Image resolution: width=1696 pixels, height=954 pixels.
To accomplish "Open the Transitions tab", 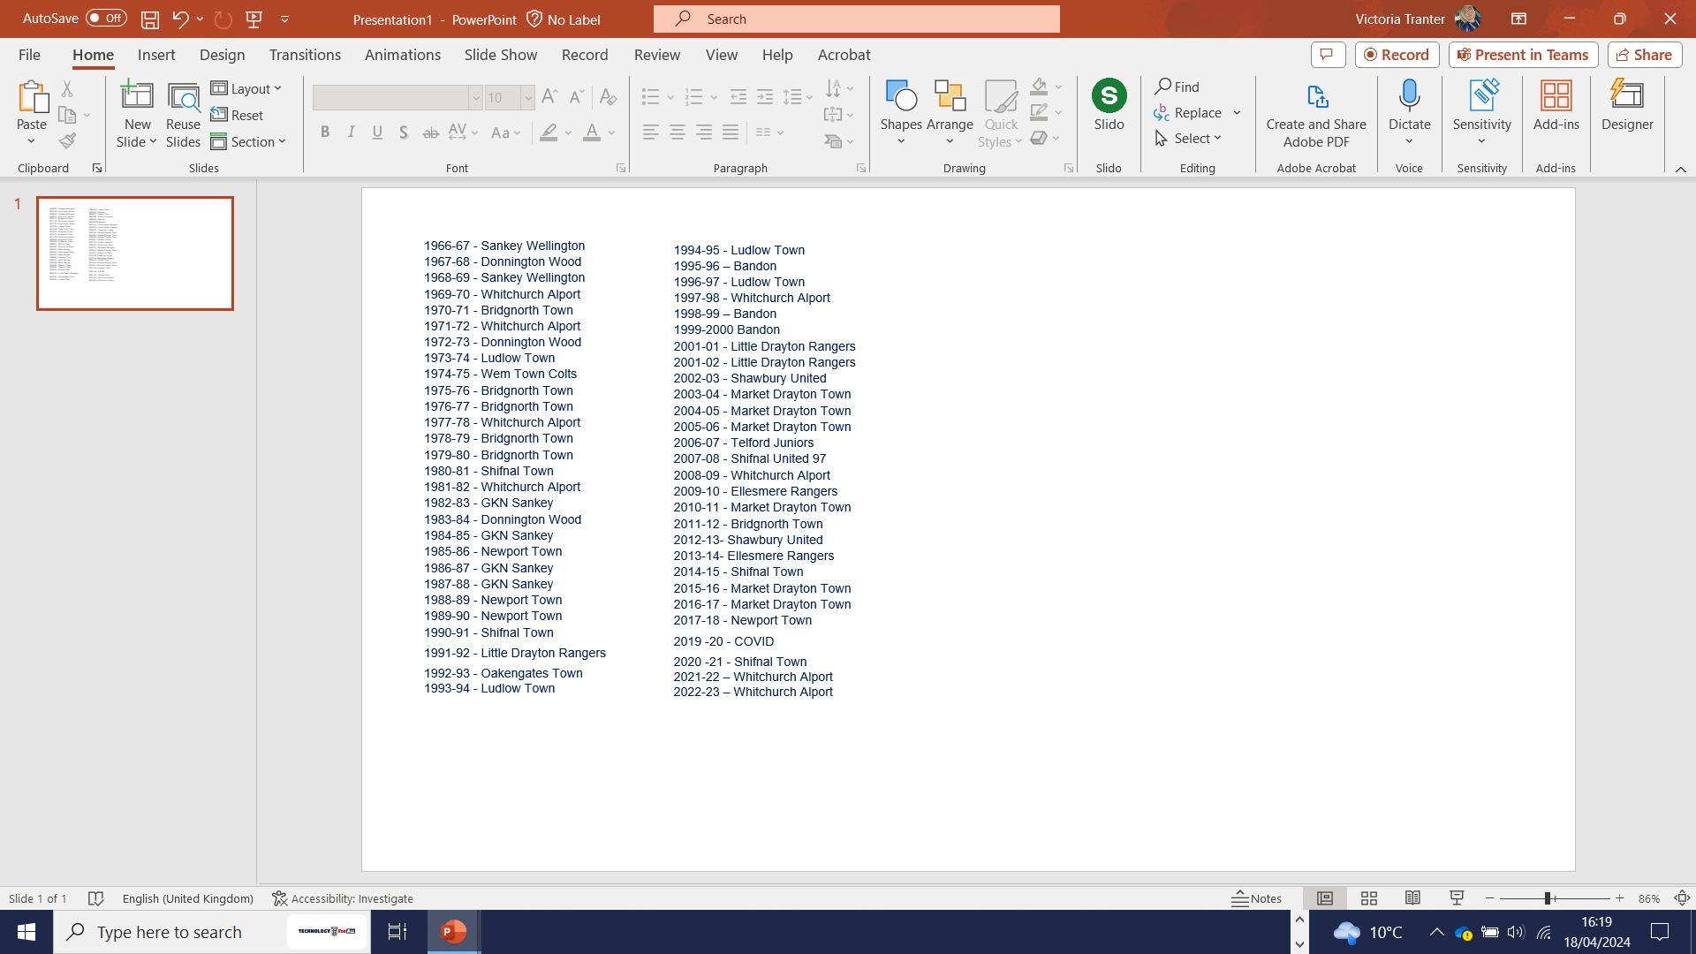I will point(305,55).
